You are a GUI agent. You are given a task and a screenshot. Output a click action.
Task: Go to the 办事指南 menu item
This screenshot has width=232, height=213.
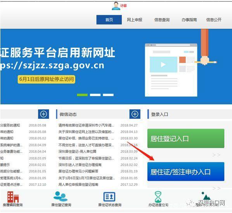tap(189, 20)
